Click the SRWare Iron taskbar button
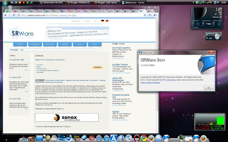Screen dimensions: 228x142 (134, 2)
